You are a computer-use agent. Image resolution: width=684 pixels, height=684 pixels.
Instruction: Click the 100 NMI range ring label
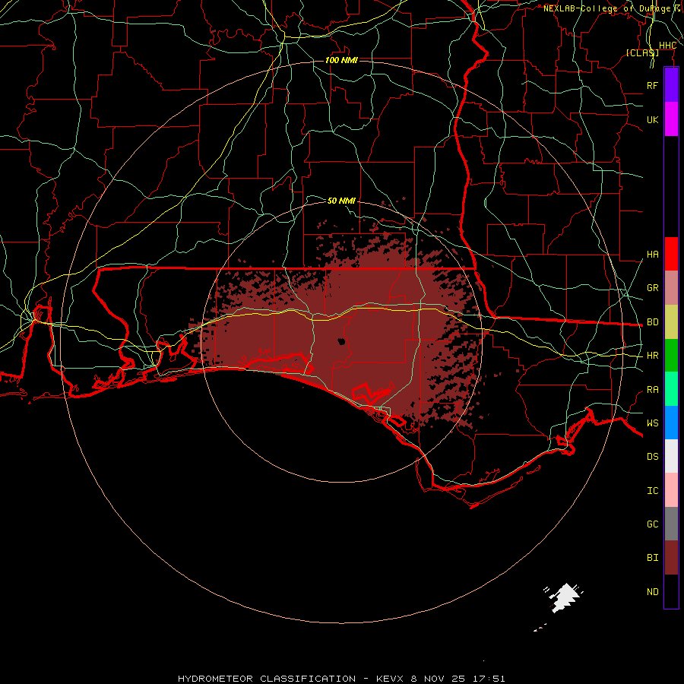click(341, 60)
